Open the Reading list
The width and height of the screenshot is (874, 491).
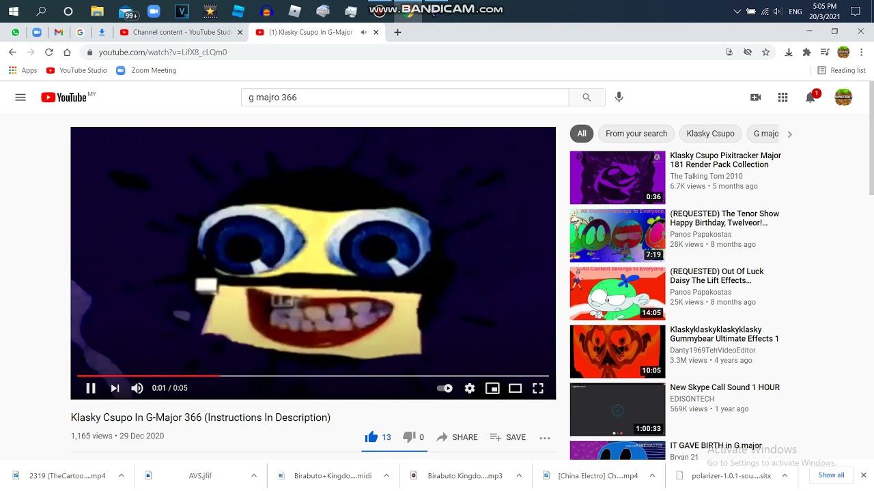coord(841,70)
